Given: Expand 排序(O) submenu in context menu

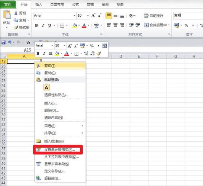Looking at the screenshot, I should (60, 133).
